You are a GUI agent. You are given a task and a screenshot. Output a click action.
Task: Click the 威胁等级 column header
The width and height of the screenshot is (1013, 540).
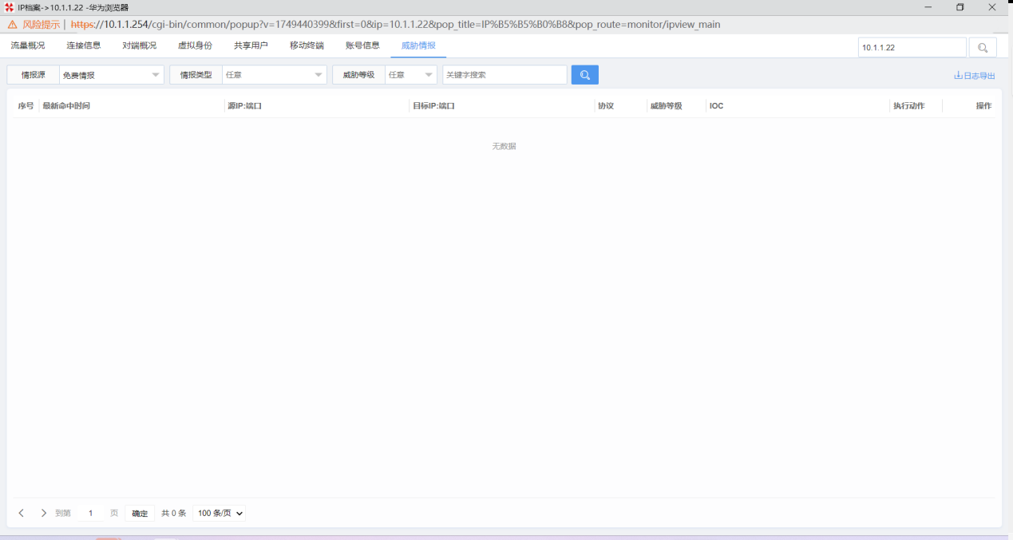pyautogui.click(x=667, y=106)
